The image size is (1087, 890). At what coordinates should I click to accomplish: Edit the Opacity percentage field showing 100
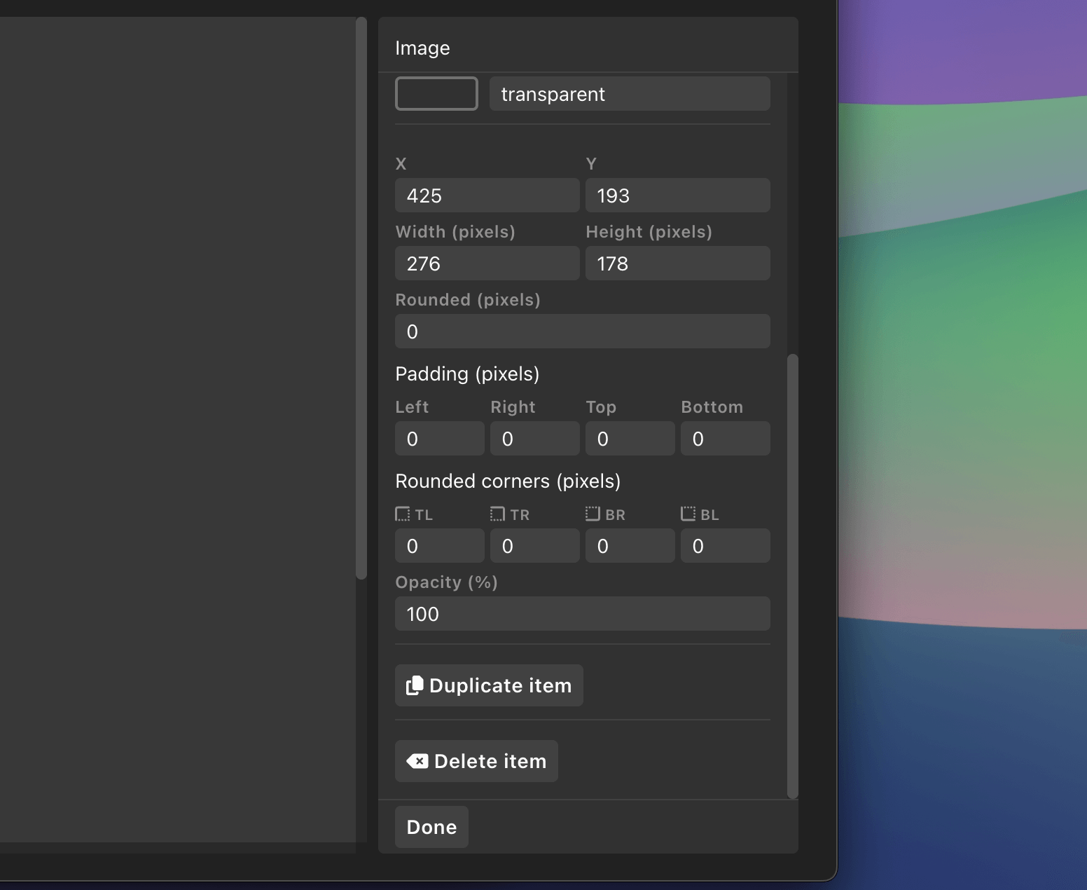582,613
